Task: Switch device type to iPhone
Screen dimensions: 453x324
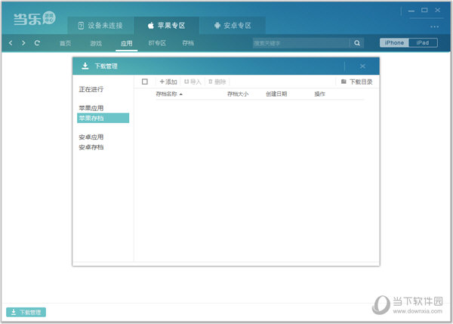Action: click(x=394, y=43)
